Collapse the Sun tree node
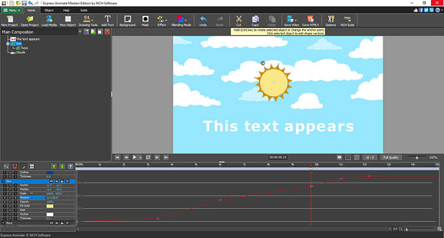The height and width of the screenshot is (238, 444). coord(8,44)
